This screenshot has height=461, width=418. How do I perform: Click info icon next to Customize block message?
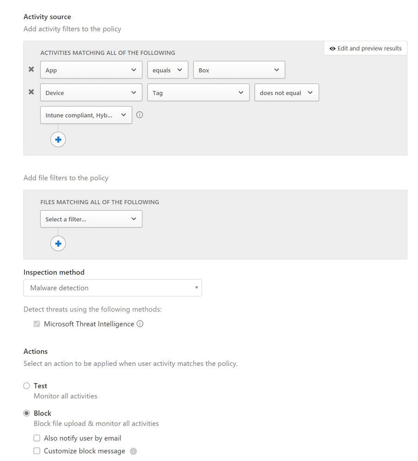(x=133, y=451)
